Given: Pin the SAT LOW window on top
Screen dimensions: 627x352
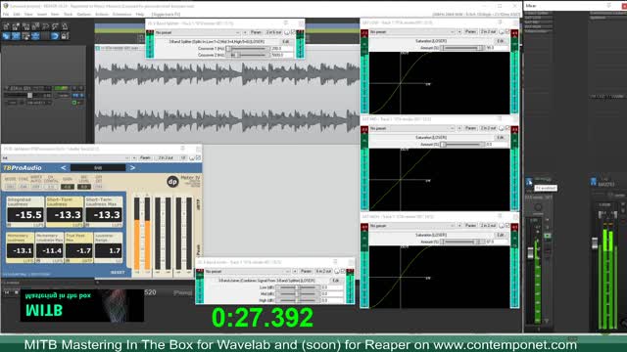Looking at the screenshot, I should (500, 22).
